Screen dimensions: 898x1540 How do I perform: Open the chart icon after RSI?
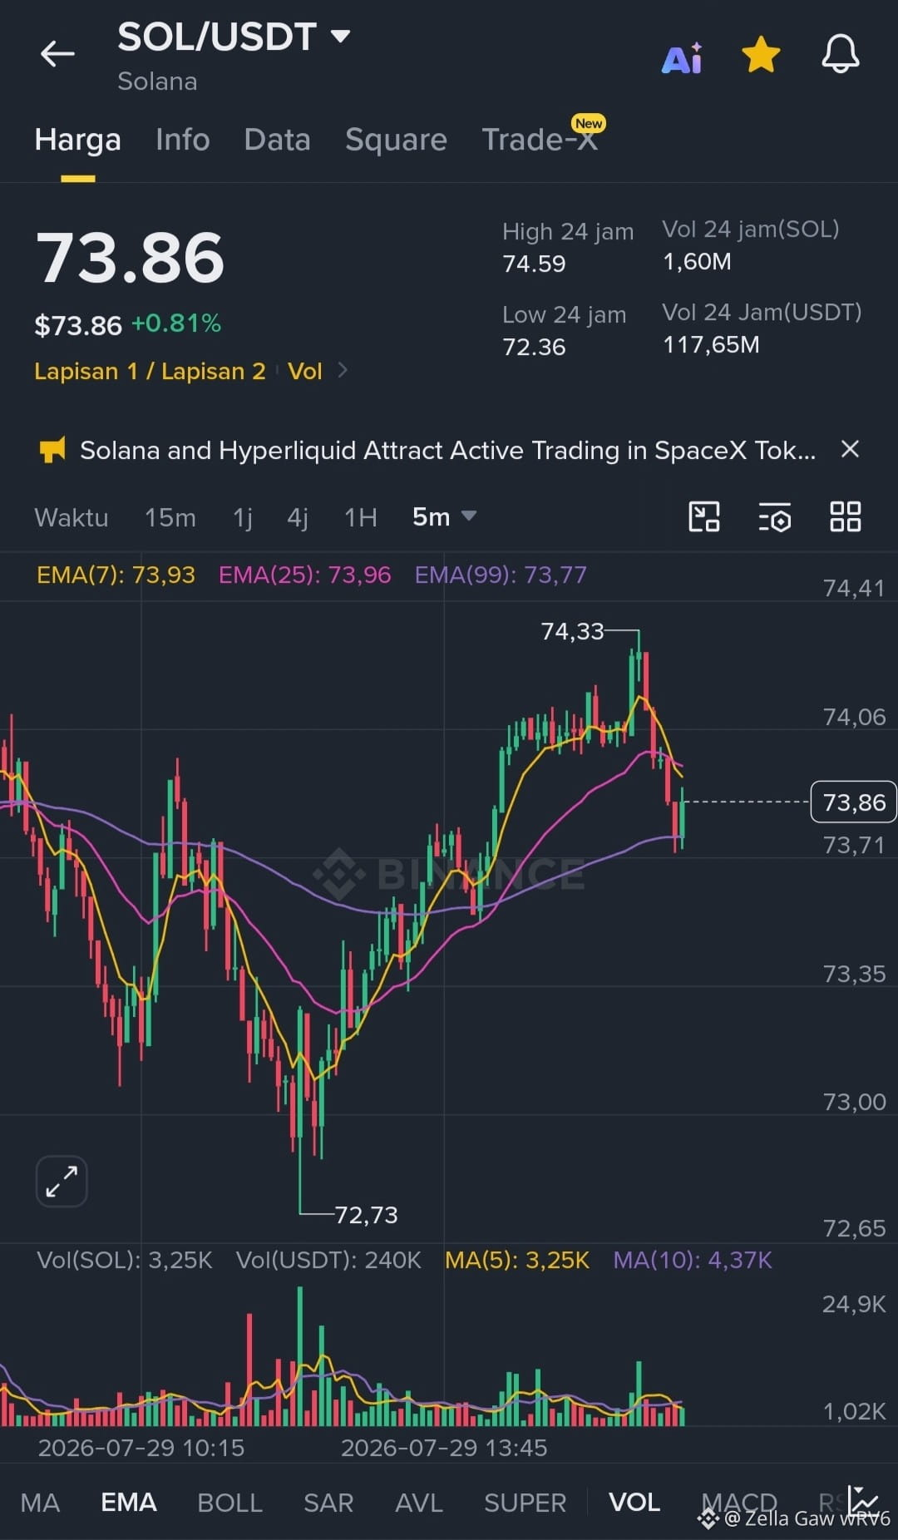coord(862,1500)
